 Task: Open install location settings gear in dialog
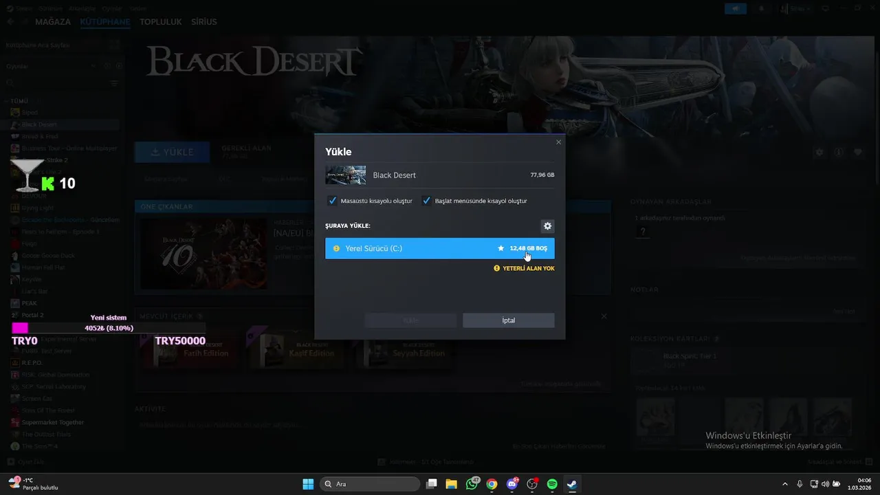tap(547, 226)
